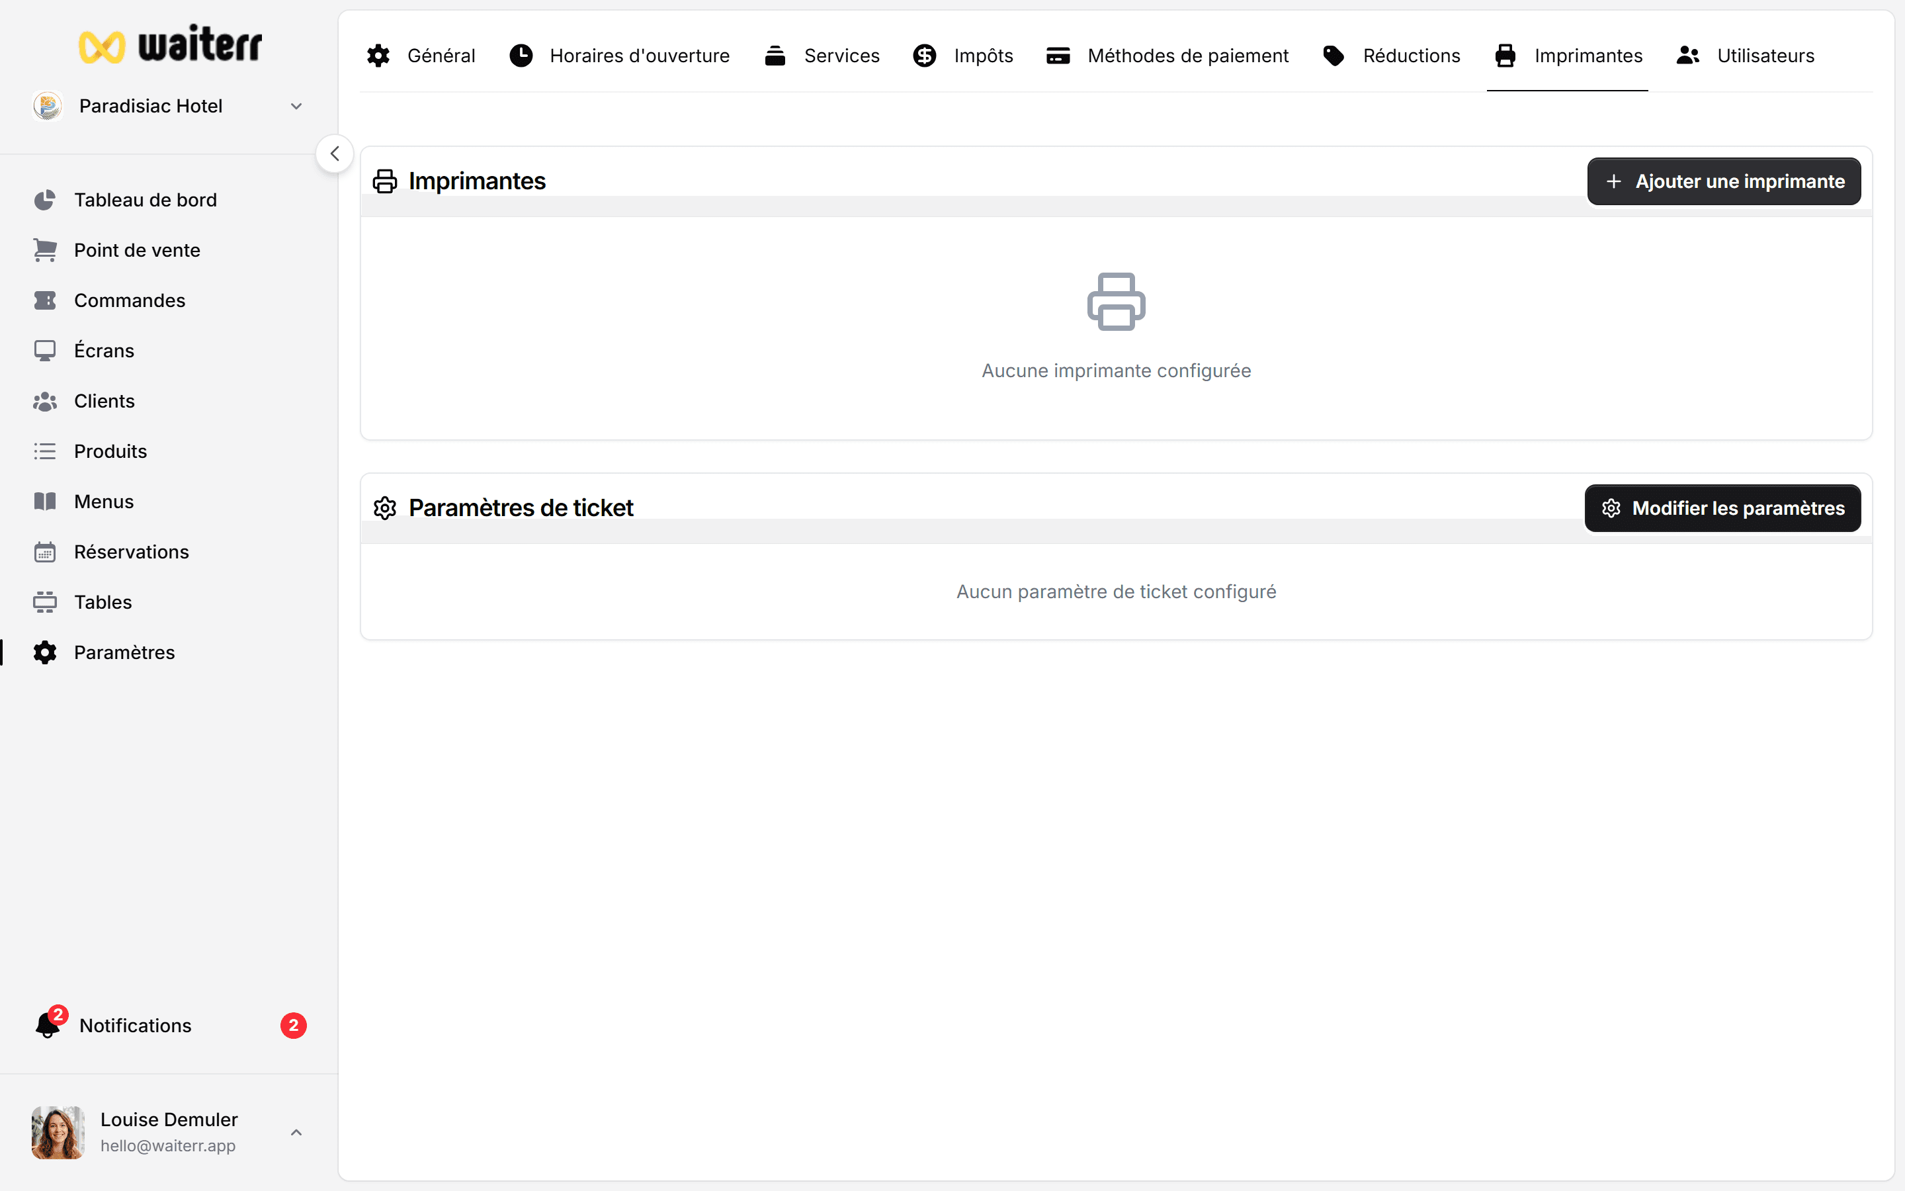The width and height of the screenshot is (1905, 1191).
Task: Click the Tables icon in sidebar
Action: point(45,603)
